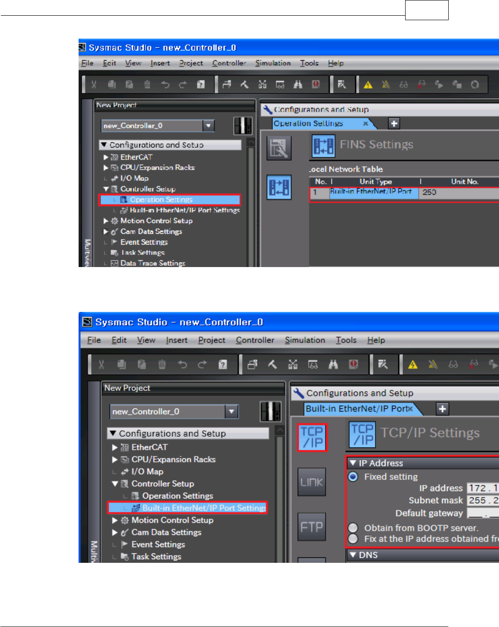This screenshot has width=499, height=627.
Task: Click the Build hammer icon in the FINS Settings window toolbar
Action: click(244, 84)
